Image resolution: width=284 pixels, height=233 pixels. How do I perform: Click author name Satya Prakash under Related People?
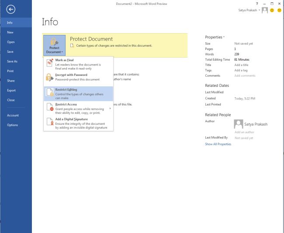pyautogui.click(x=256, y=124)
